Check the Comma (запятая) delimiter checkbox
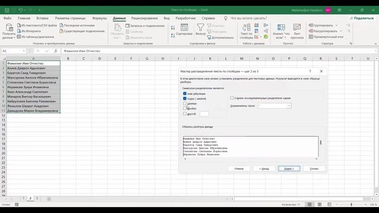This screenshot has height=213, width=379. 185,104
